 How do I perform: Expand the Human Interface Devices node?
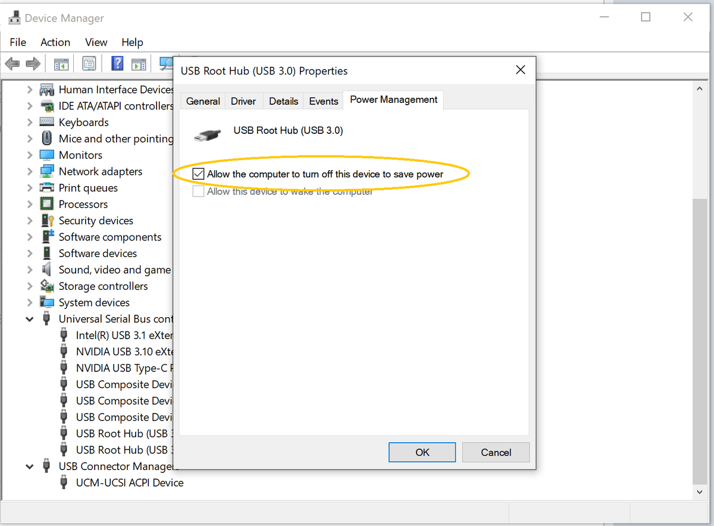(x=30, y=90)
